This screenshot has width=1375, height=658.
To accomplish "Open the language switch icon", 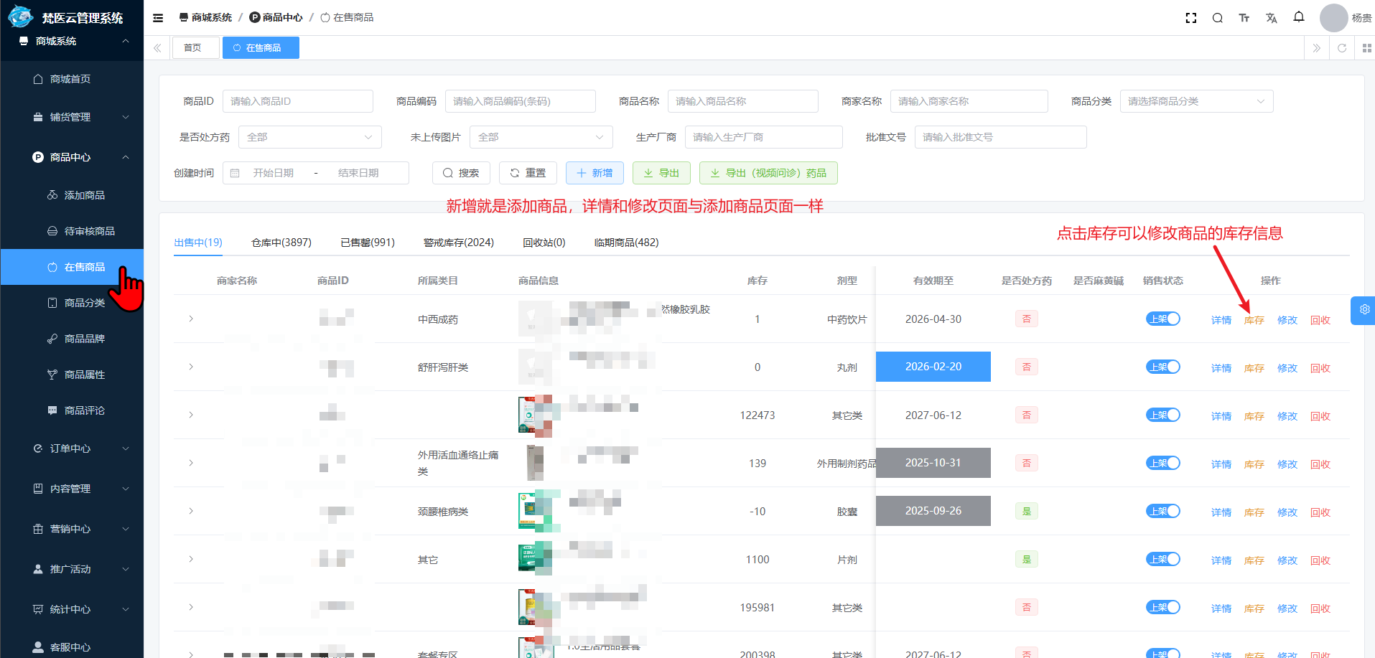I will coord(1271,17).
